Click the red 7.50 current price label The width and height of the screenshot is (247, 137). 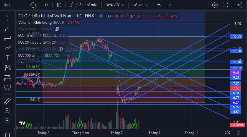click(x=236, y=88)
